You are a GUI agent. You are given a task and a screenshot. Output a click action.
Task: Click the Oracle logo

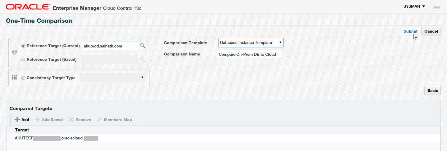click(28, 7)
